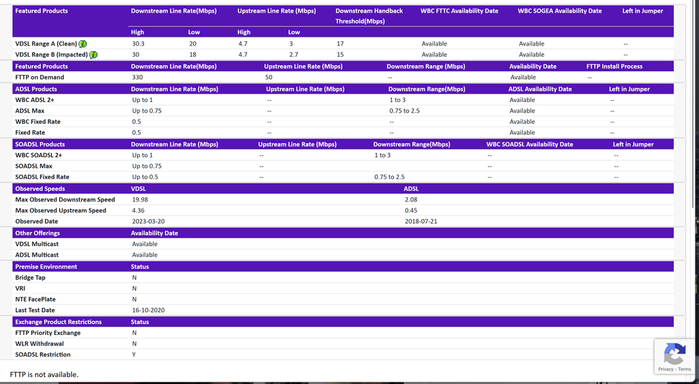The width and height of the screenshot is (699, 384).
Task: Select the handback threshold value '17'
Action: tap(340, 43)
